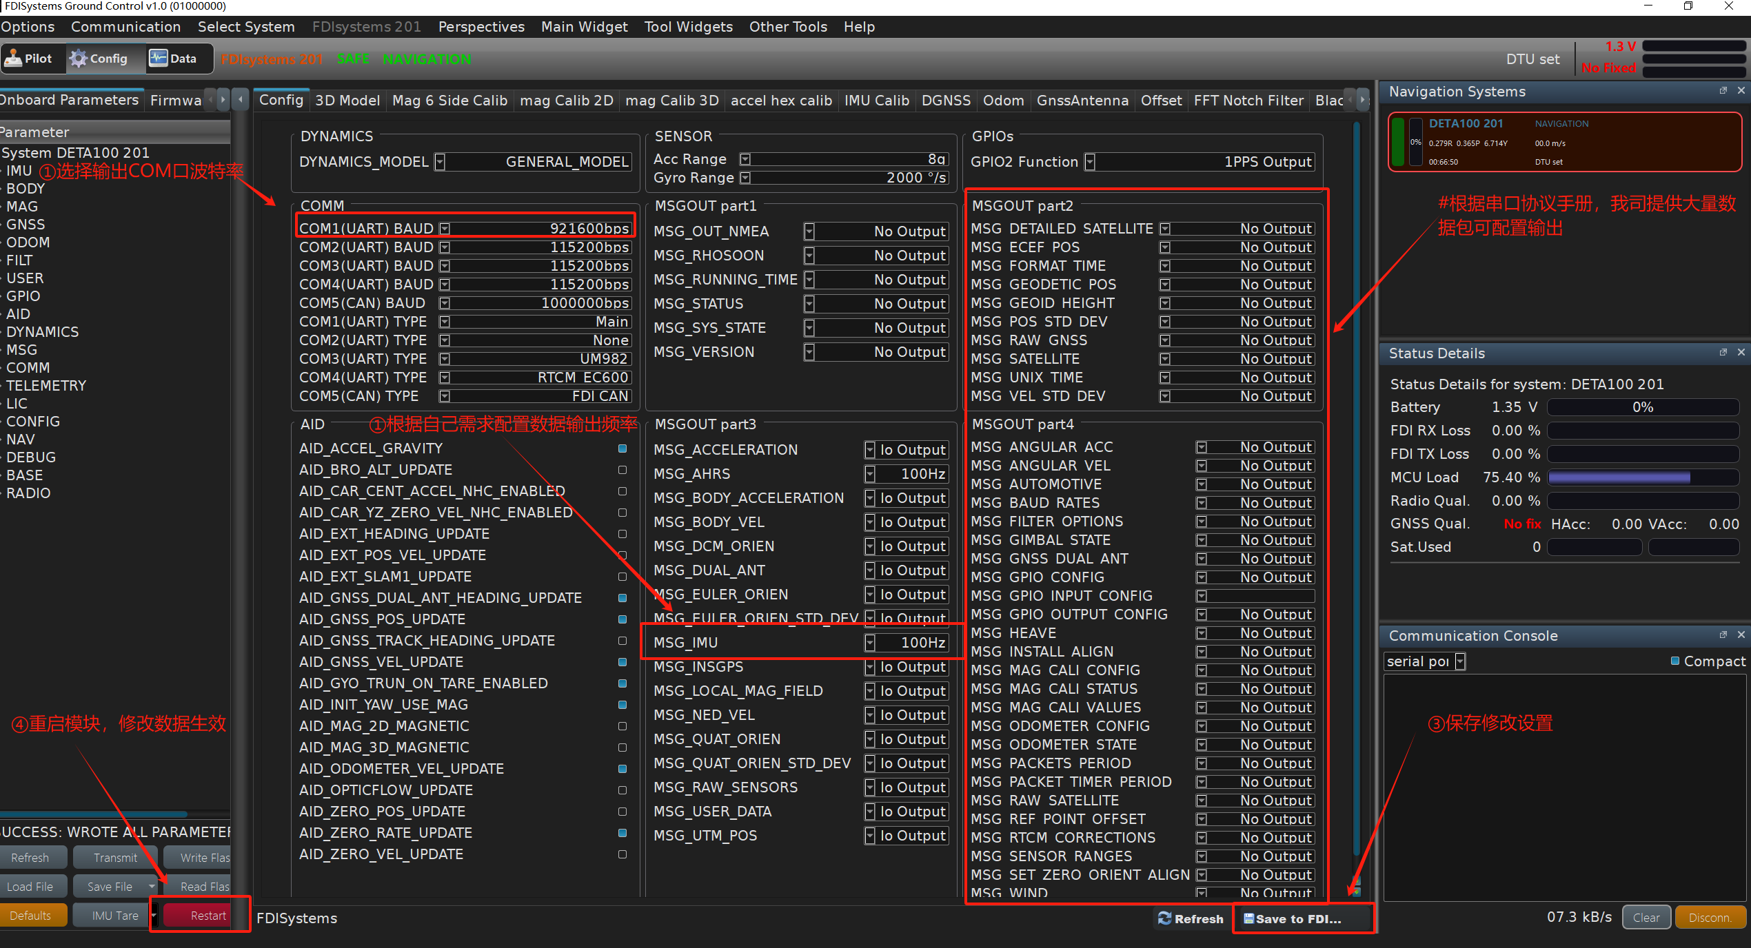Click Save to FDI disk icon
This screenshot has width=1751, height=948.
pyautogui.click(x=1248, y=918)
